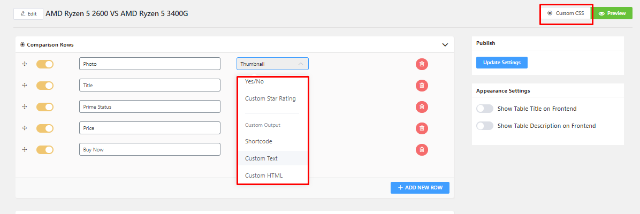Image resolution: width=640 pixels, height=214 pixels.
Task: Click the Appearance Settings heading
Action: tap(503, 90)
